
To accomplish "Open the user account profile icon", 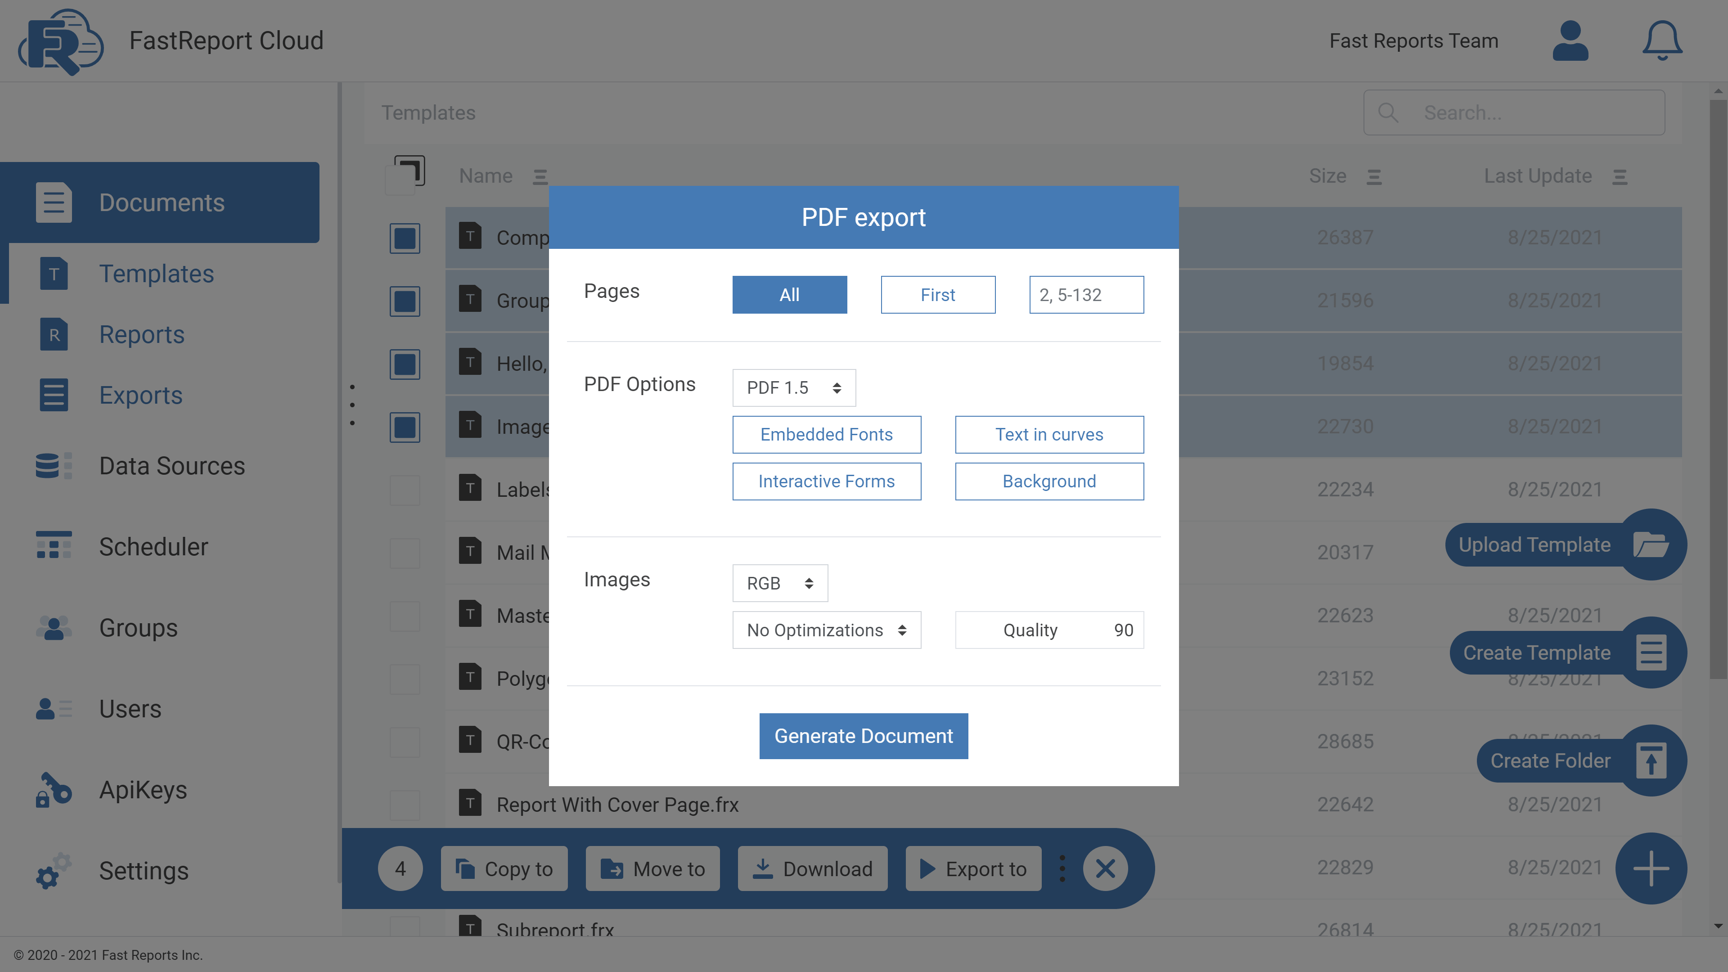I will tap(1570, 40).
